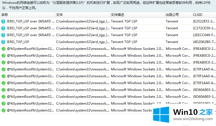The image size is (216, 126).
Task: Click the Tencent company cell in the {2EECC049-F... row
Action: [x=172, y=35]
